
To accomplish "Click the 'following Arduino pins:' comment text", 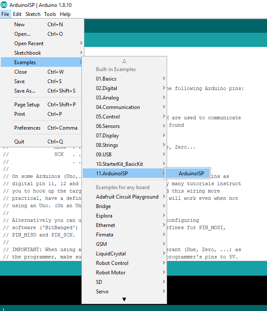I will (209, 88).
